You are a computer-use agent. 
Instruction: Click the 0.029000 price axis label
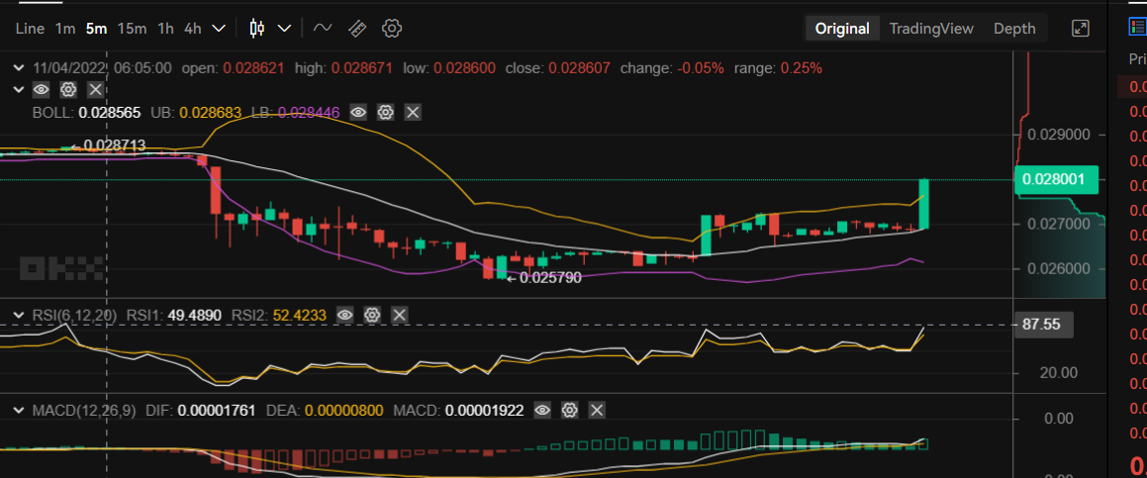(1059, 135)
